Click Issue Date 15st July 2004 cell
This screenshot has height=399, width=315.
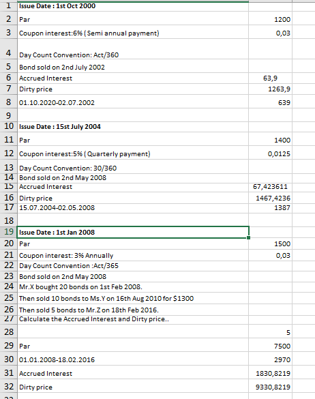[x=133, y=127]
